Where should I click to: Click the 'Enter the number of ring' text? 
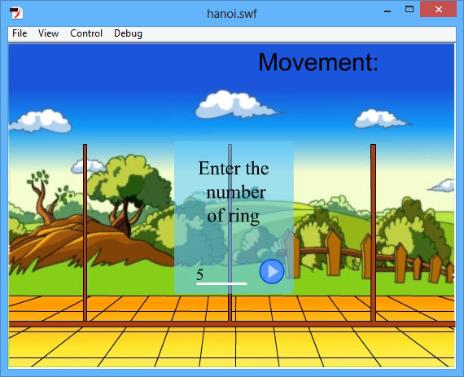(x=234, y=192)
